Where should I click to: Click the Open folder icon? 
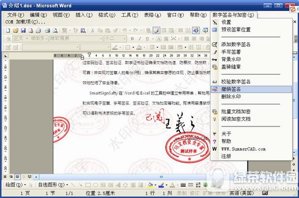pyautogui.click(x=16, y=30)
